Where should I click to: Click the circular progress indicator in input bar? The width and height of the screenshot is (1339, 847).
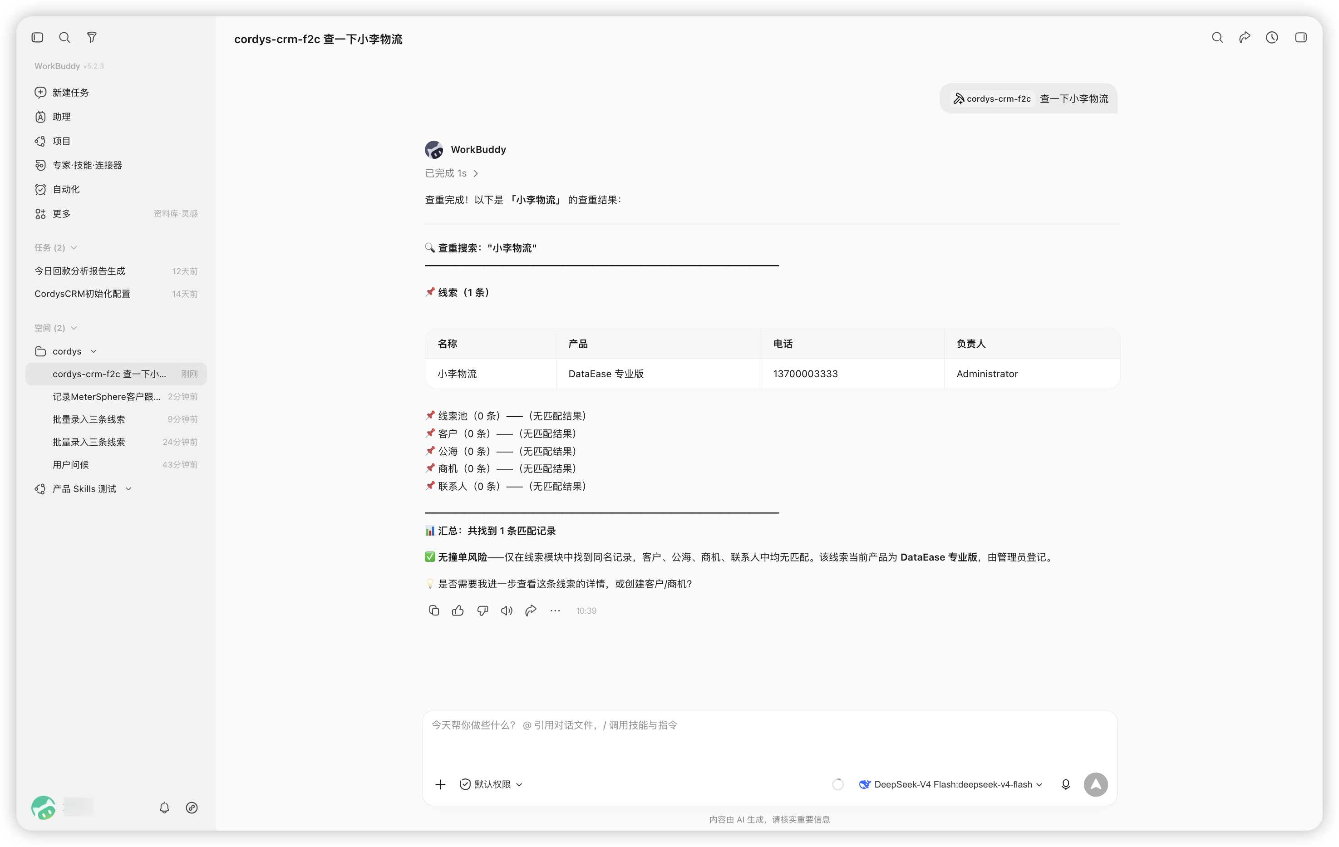click(837, 784)
